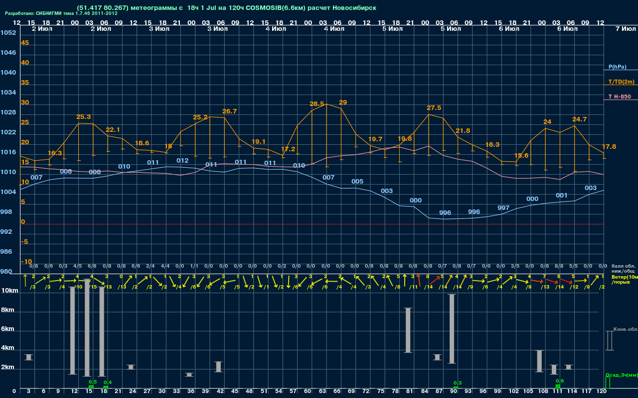Viewport: 638px width, 398px height.
Task: Click the 22.1 temperature label
Action: (113, 130)
